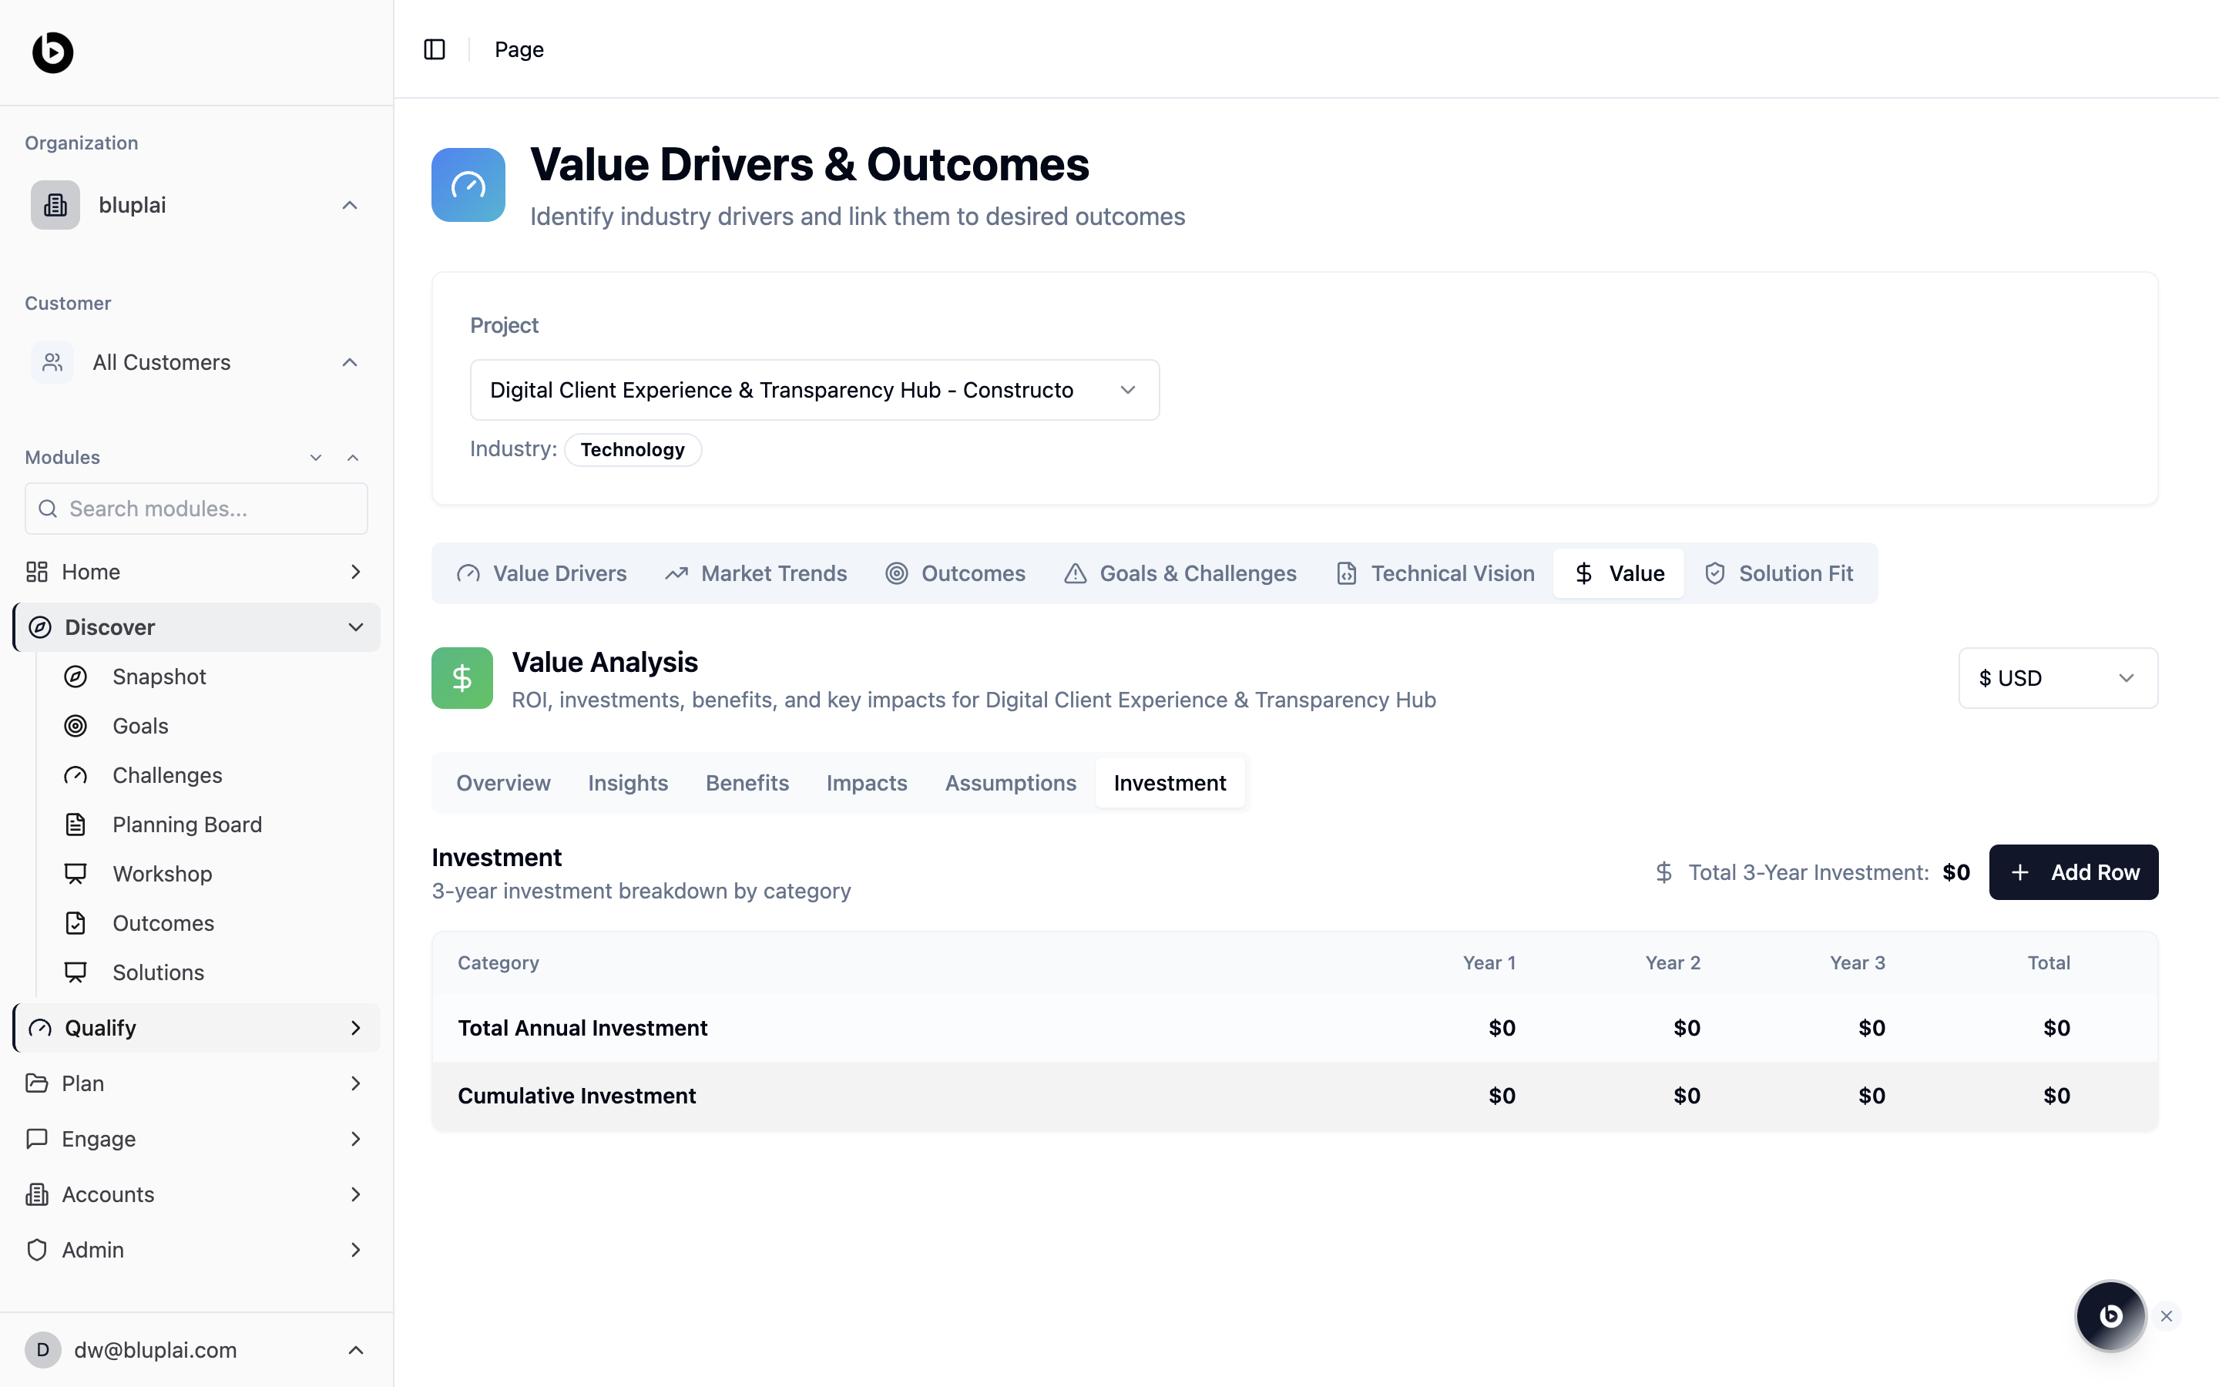Image resolution: width=2219 pixels, height=1387 pixels.
Task: Expand all modules chevron down
Action: pos(315,458)
